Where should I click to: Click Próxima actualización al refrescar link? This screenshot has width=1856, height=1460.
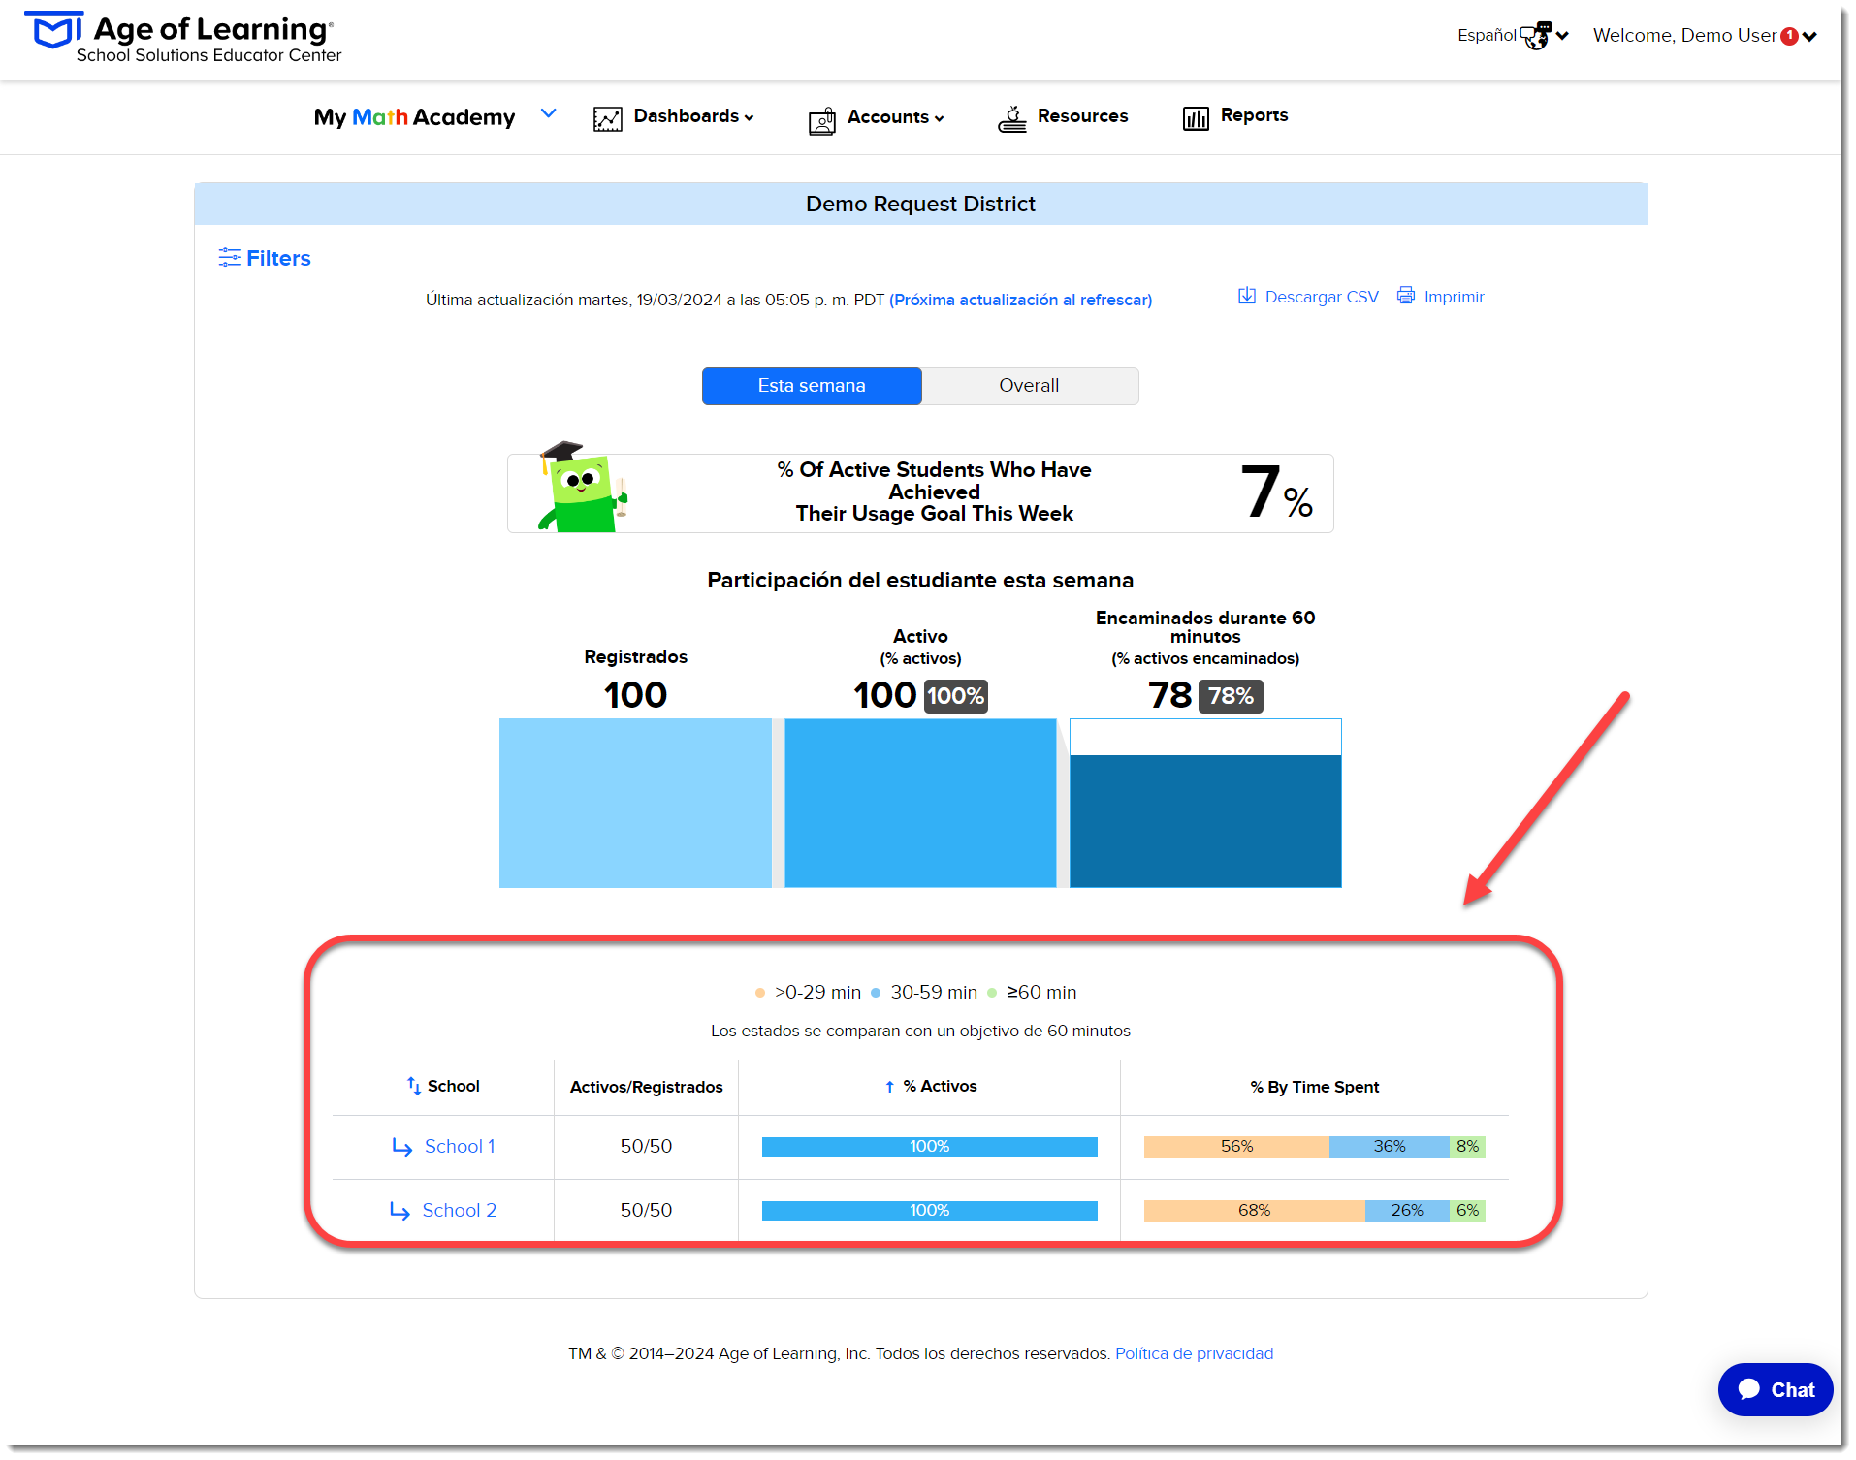[x=1020, y=300]
